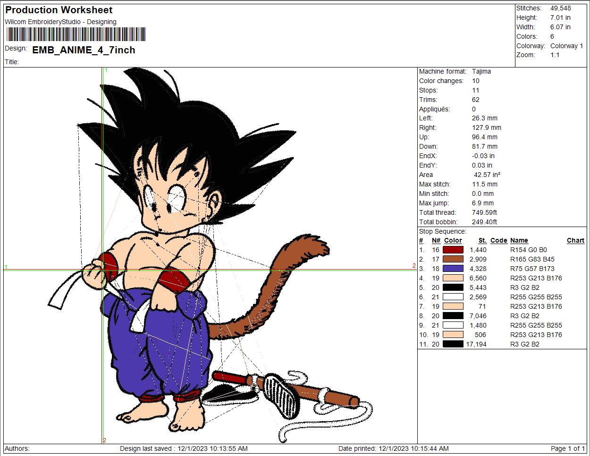Click the peach swatch in stop 4 row

pyautogui.click(x=453, y=278)
